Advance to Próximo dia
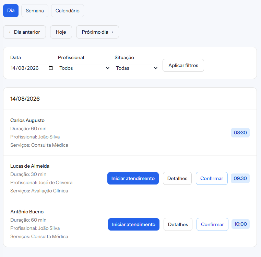This screenshot has height=257, width=261. (x=97, y=32)
